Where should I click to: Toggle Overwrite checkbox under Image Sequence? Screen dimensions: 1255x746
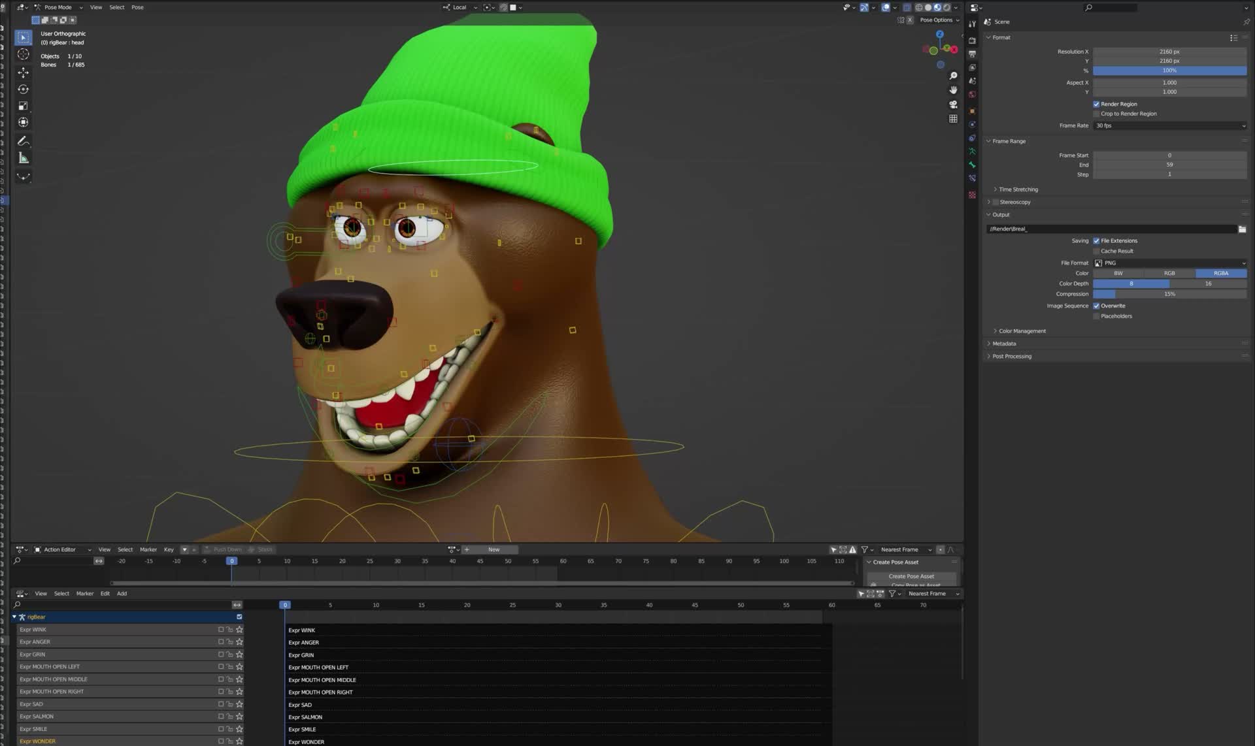click(x=1096, y=306)
